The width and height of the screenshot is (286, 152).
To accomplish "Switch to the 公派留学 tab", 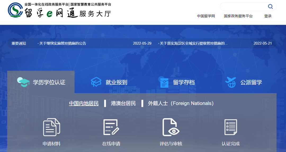I will tap(244, 82).
